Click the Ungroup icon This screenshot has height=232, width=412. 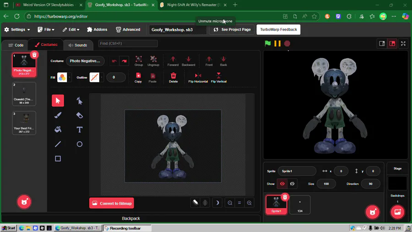(x=153, y=61)
